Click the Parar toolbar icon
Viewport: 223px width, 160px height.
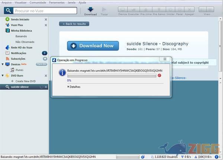click(180, 10)
